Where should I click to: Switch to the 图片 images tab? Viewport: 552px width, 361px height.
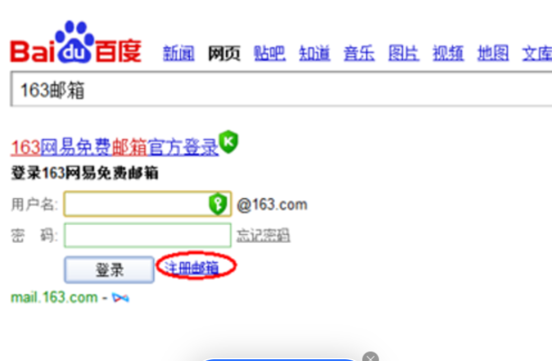[x=403, y=54]
